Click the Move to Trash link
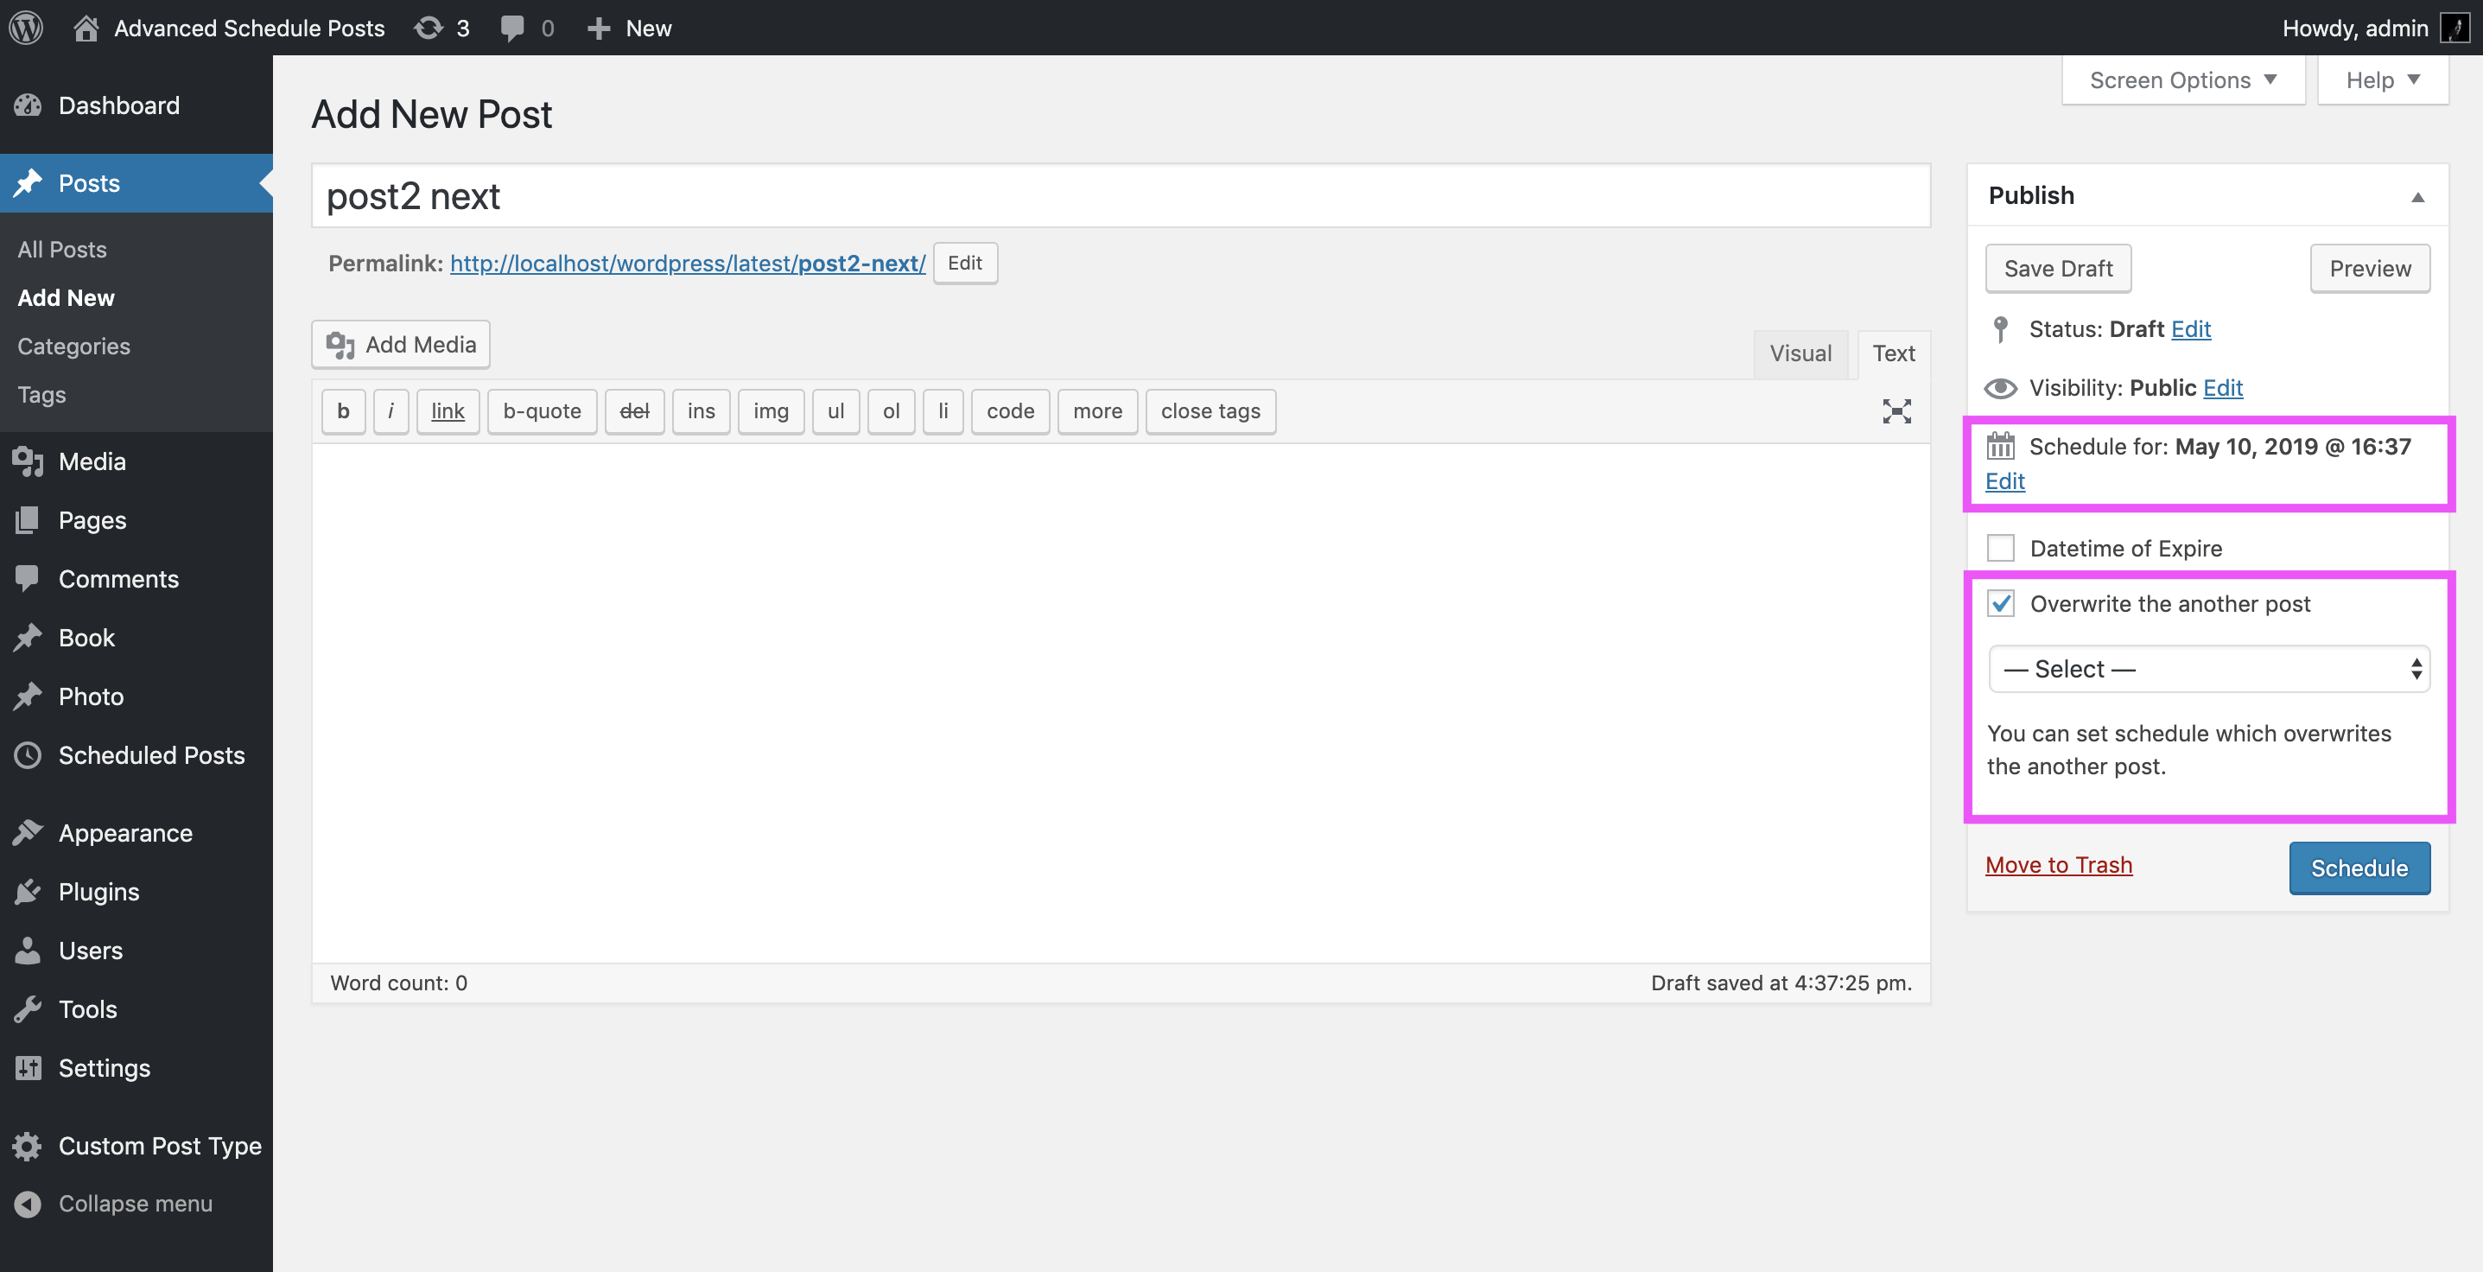 [2058, 864]
